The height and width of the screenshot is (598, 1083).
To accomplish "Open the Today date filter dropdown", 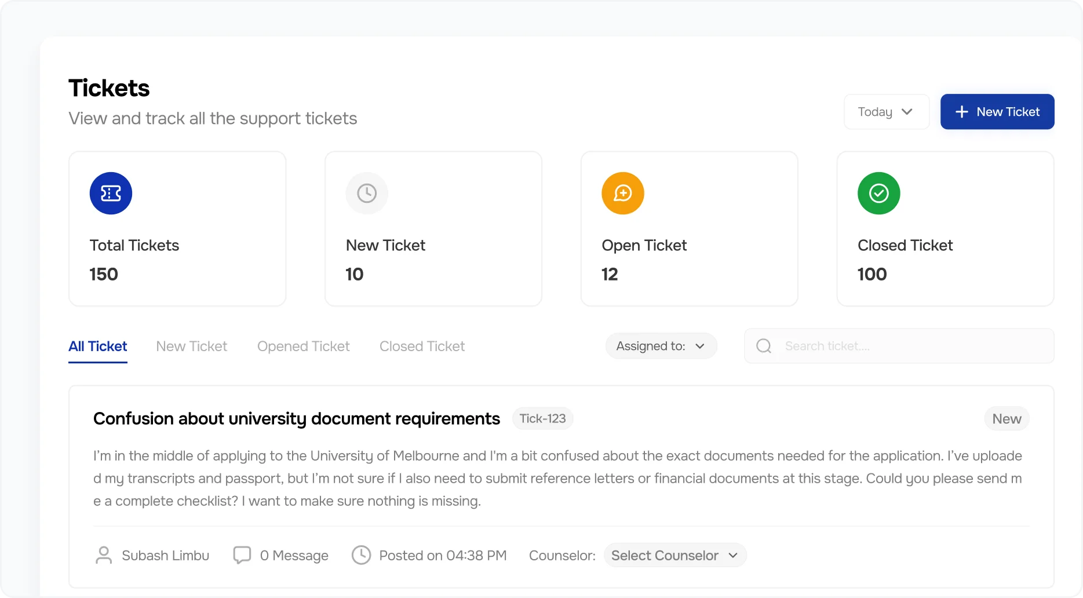I will click(885, 111).
